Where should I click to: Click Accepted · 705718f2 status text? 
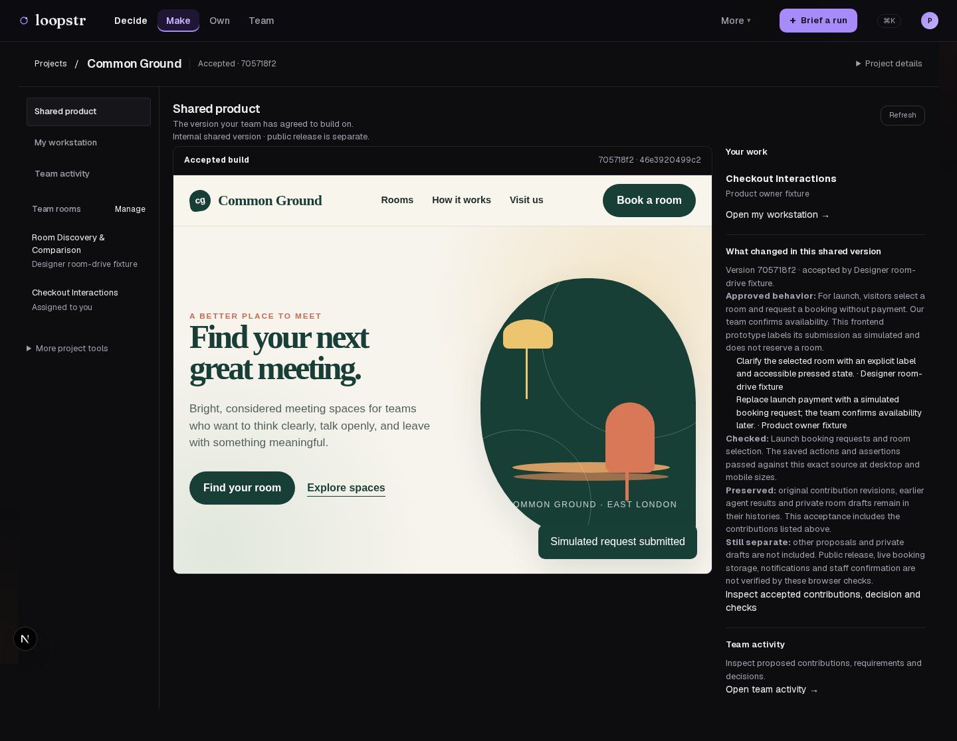click(237, 64)
